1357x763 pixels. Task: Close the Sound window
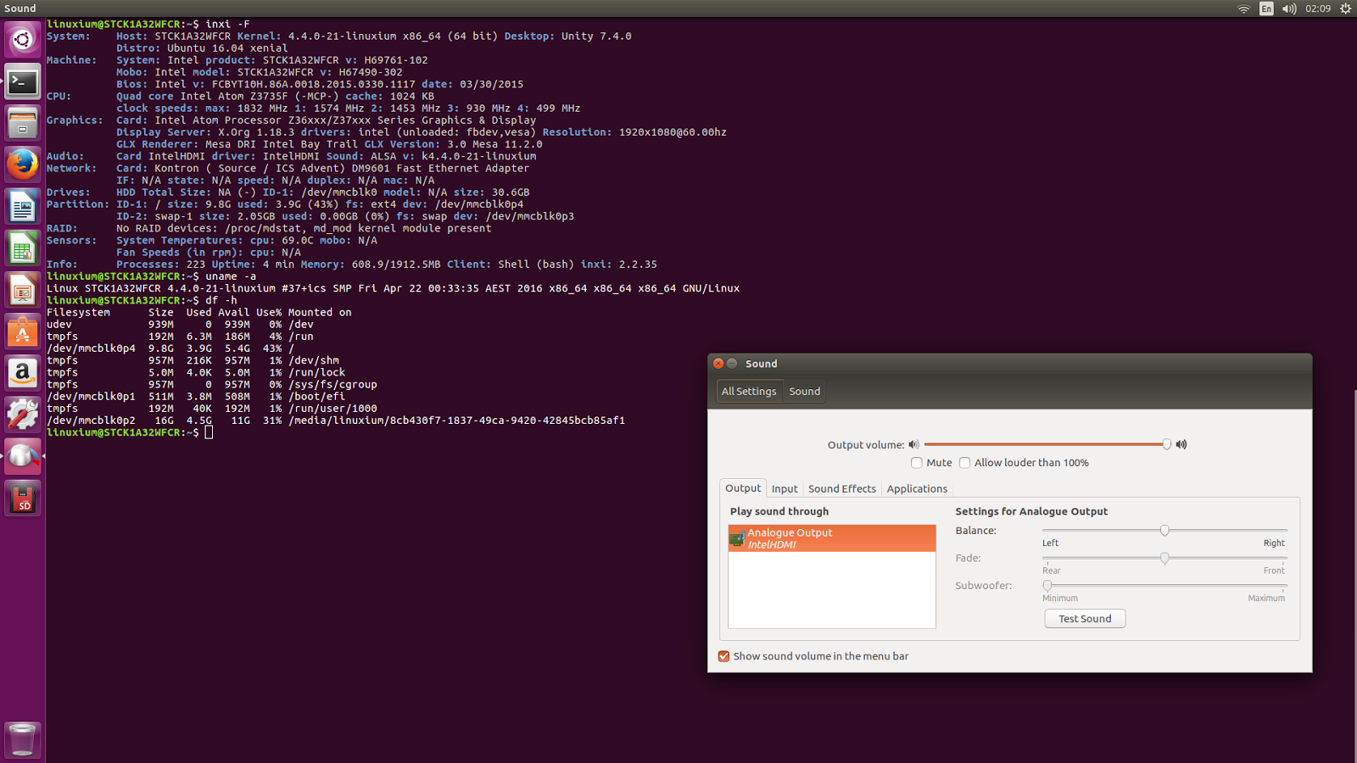(x=718, y=364)
